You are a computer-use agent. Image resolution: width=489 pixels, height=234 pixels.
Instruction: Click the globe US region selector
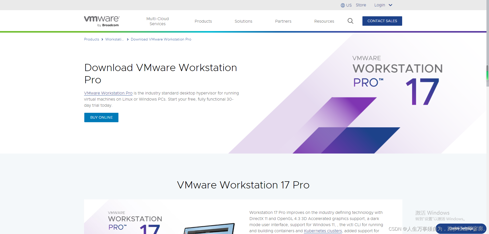[x=346, y=5]
